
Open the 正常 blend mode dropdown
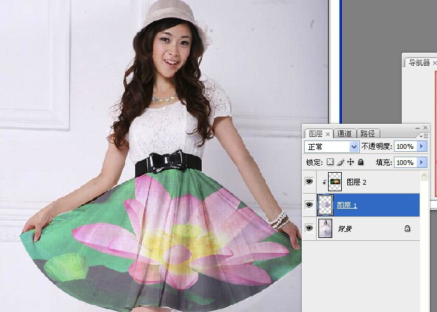pos(354,146)
